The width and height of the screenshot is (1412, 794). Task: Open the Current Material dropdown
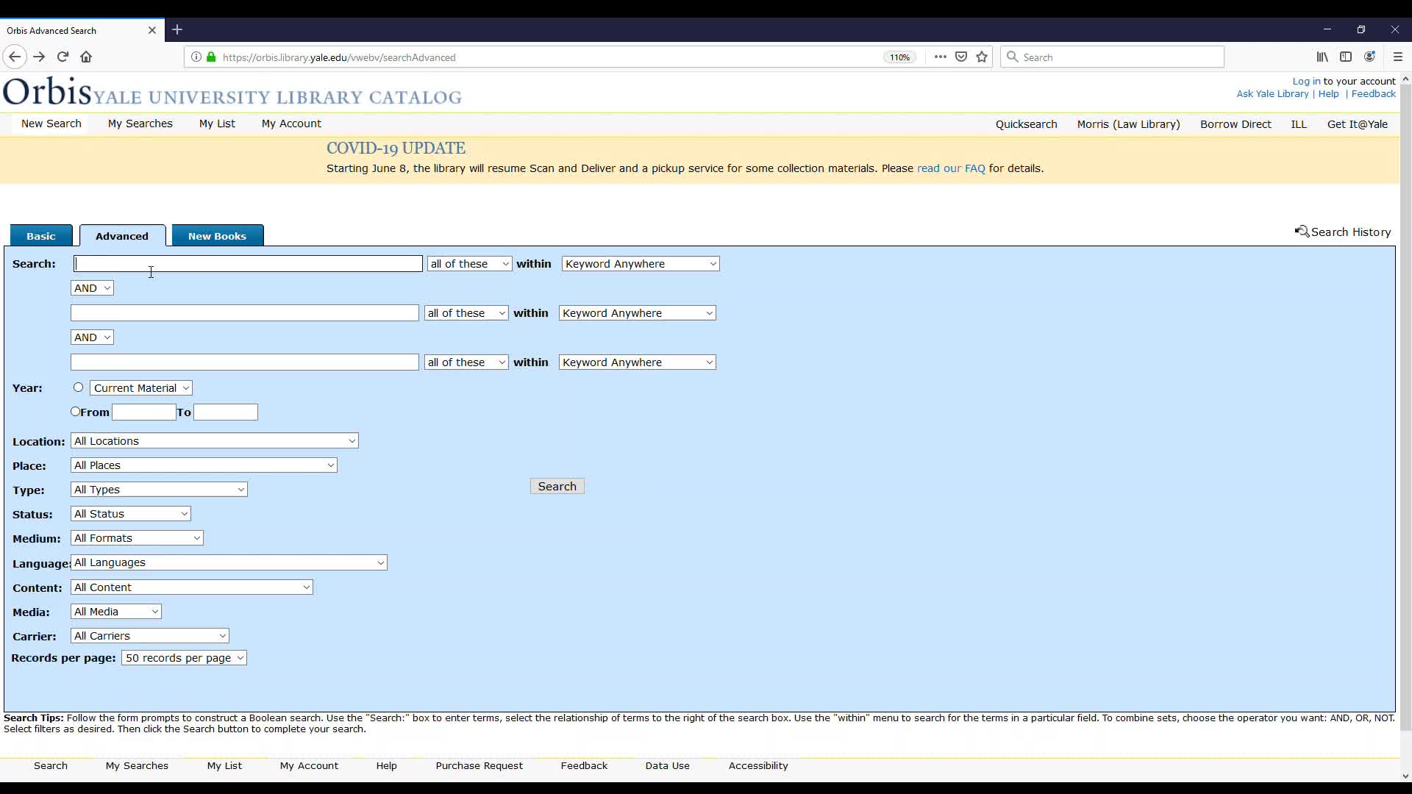tap(141, 388)
